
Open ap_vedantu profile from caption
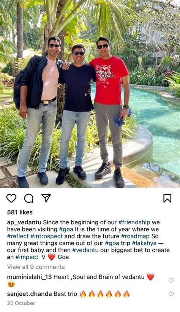pyautogui.click(x=24, y=222)
